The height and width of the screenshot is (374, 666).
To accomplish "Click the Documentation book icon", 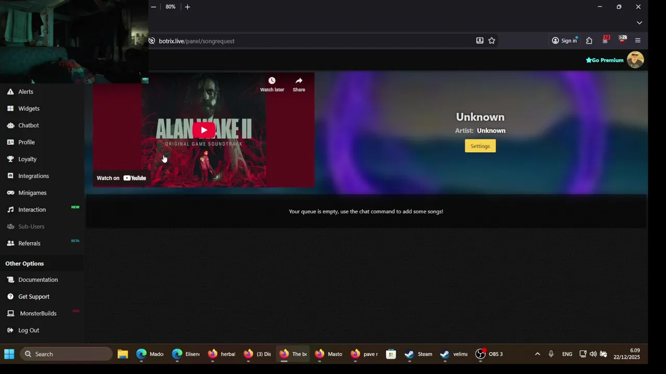I will [x=10, y=279].
